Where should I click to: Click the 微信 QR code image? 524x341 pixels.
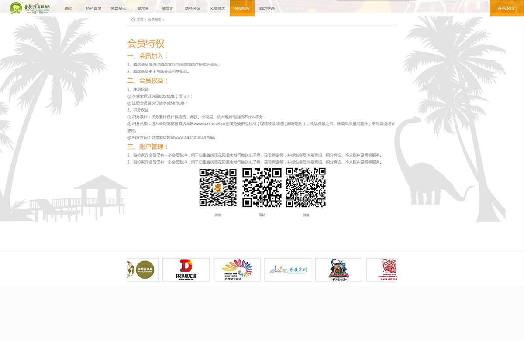pos(218,188)
